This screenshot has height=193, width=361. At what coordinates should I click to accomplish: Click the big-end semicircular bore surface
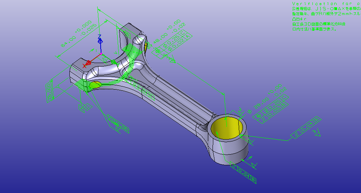point(116,62)
